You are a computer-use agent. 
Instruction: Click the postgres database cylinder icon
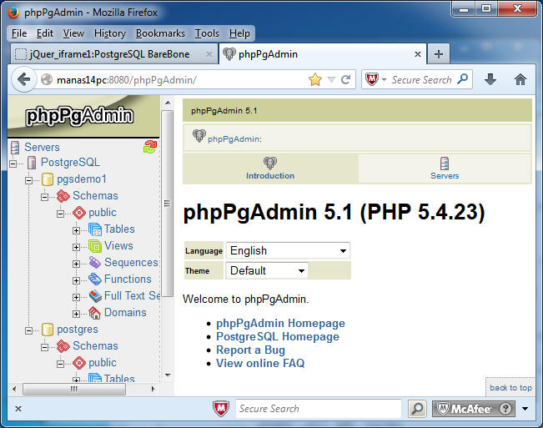48,330
